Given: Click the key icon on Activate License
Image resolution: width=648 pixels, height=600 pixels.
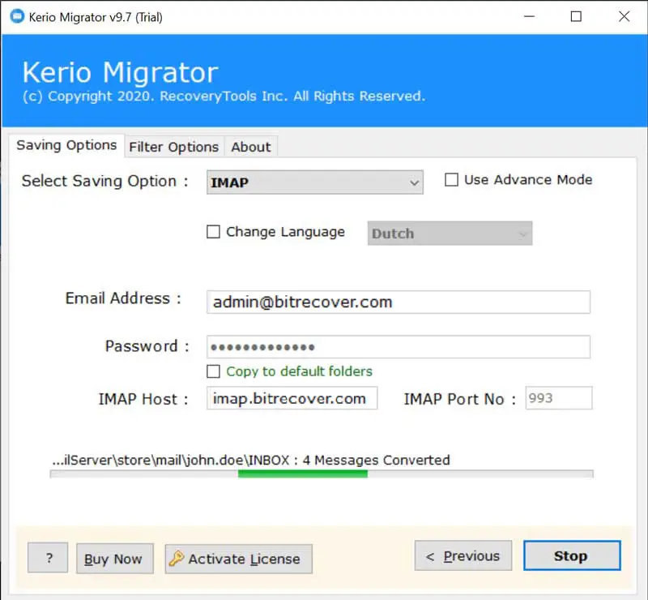Looking at the screenshot, I should pyautogui.click(x=177, y=558).
